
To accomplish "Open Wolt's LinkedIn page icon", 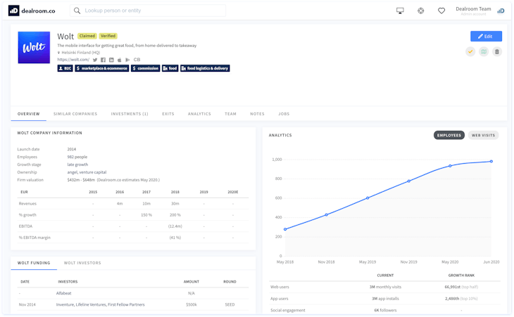I will [x=111, y=60].
